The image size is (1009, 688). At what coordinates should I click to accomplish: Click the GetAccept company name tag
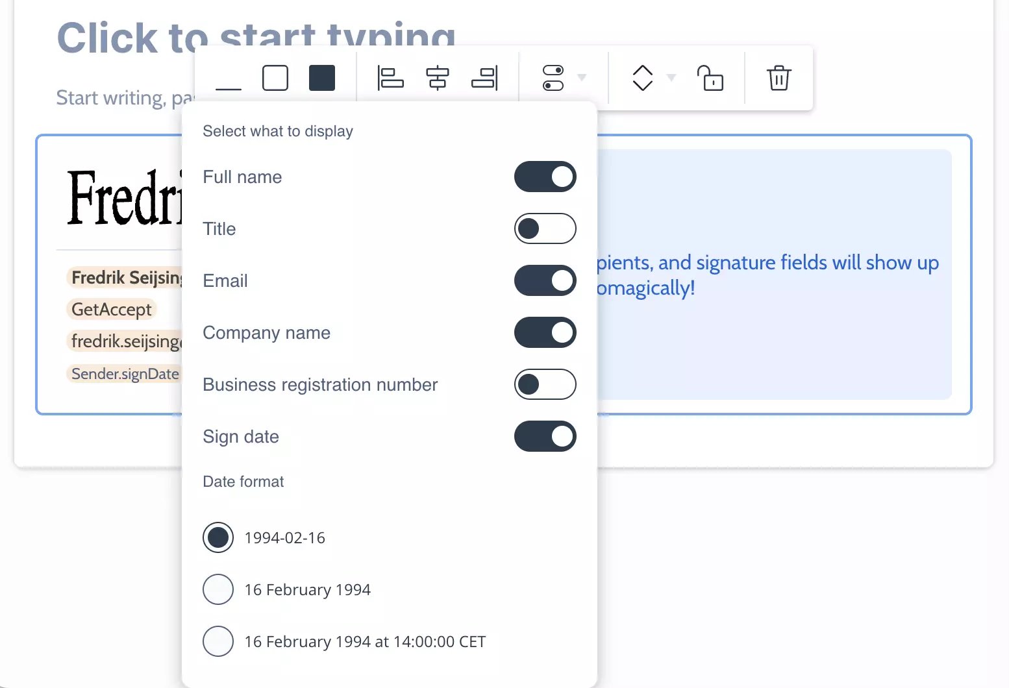[x=111, y=310]
